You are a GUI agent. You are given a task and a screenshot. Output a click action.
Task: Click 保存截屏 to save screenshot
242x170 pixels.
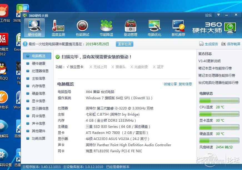tap(231, 44)
